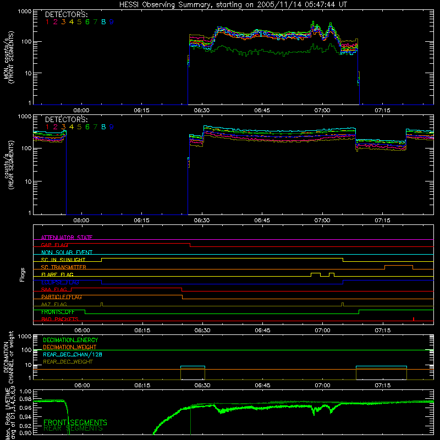Viewport: 440px width, 440px height.
Task: Click 07:15 tick label under Flags plot
Action: (383, 331)
